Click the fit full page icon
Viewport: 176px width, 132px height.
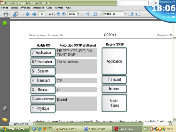[x=95, y=14]
